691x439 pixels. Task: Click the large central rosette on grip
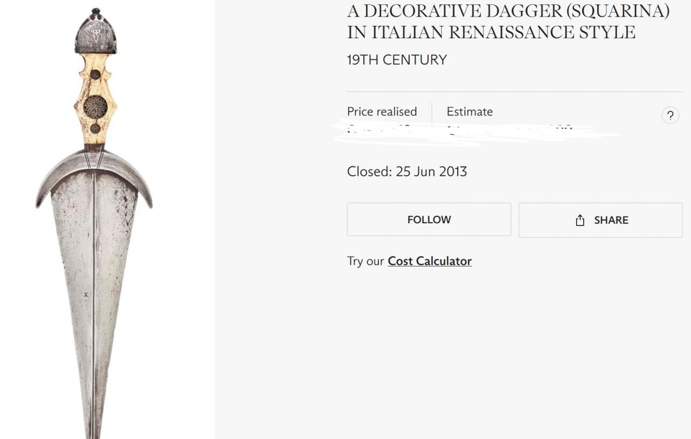95,107
